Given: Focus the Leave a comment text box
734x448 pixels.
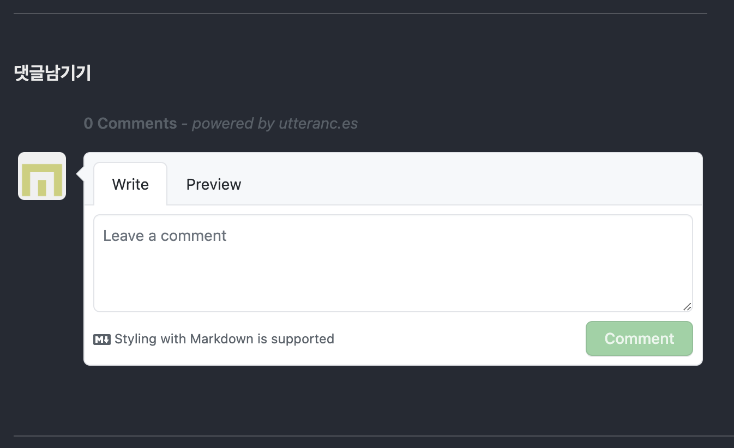Looking at the screenshot, I should pos(393,263).
